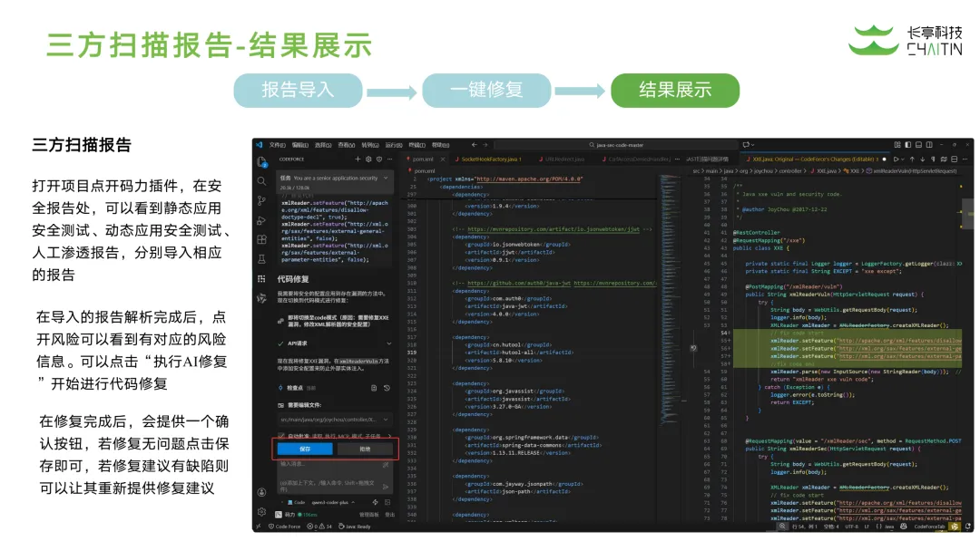The width and height of the screenshot is (980, 551).
Task: Toggle the primary side bar layout icon
Action: point(908,145)
